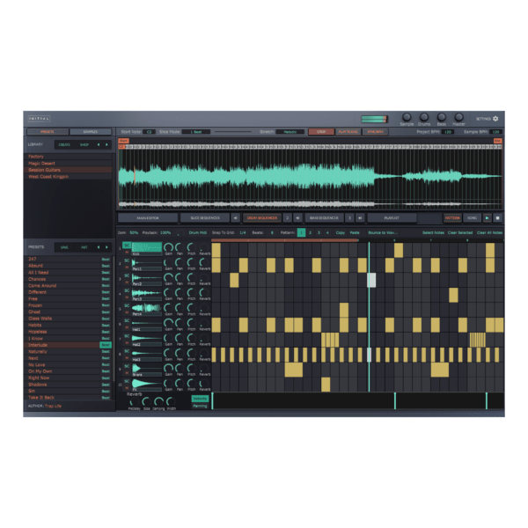Screen dimensions: 528x528
Task: Switch to Pattern mode
Action: point(452,218)
